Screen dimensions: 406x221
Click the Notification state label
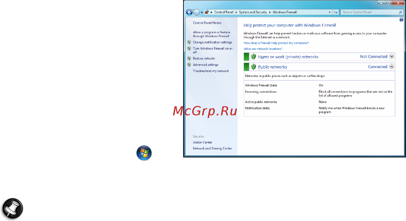pos(257,108)
